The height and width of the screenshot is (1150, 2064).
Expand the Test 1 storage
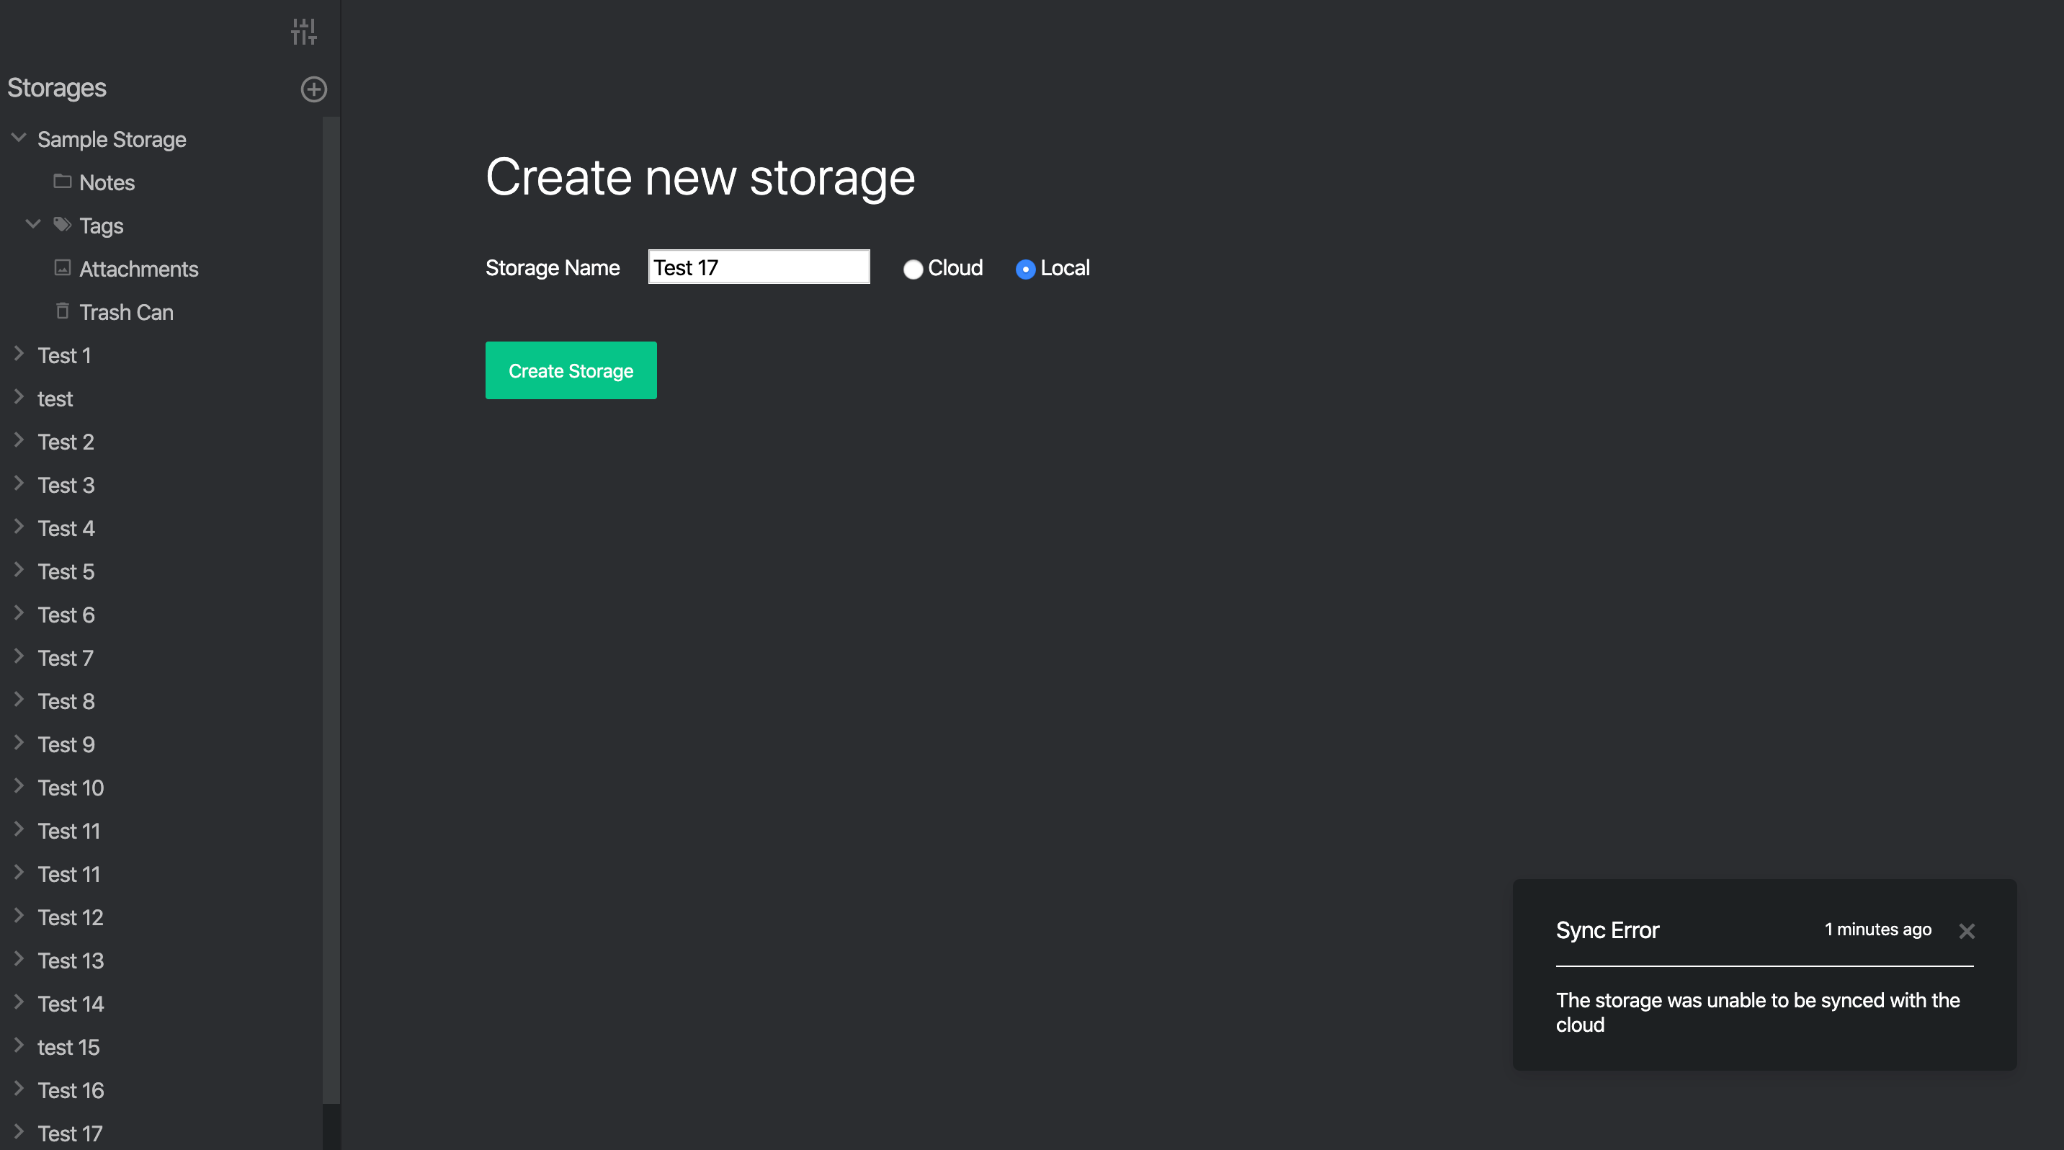pyautogui.click(x=19, y=355)
